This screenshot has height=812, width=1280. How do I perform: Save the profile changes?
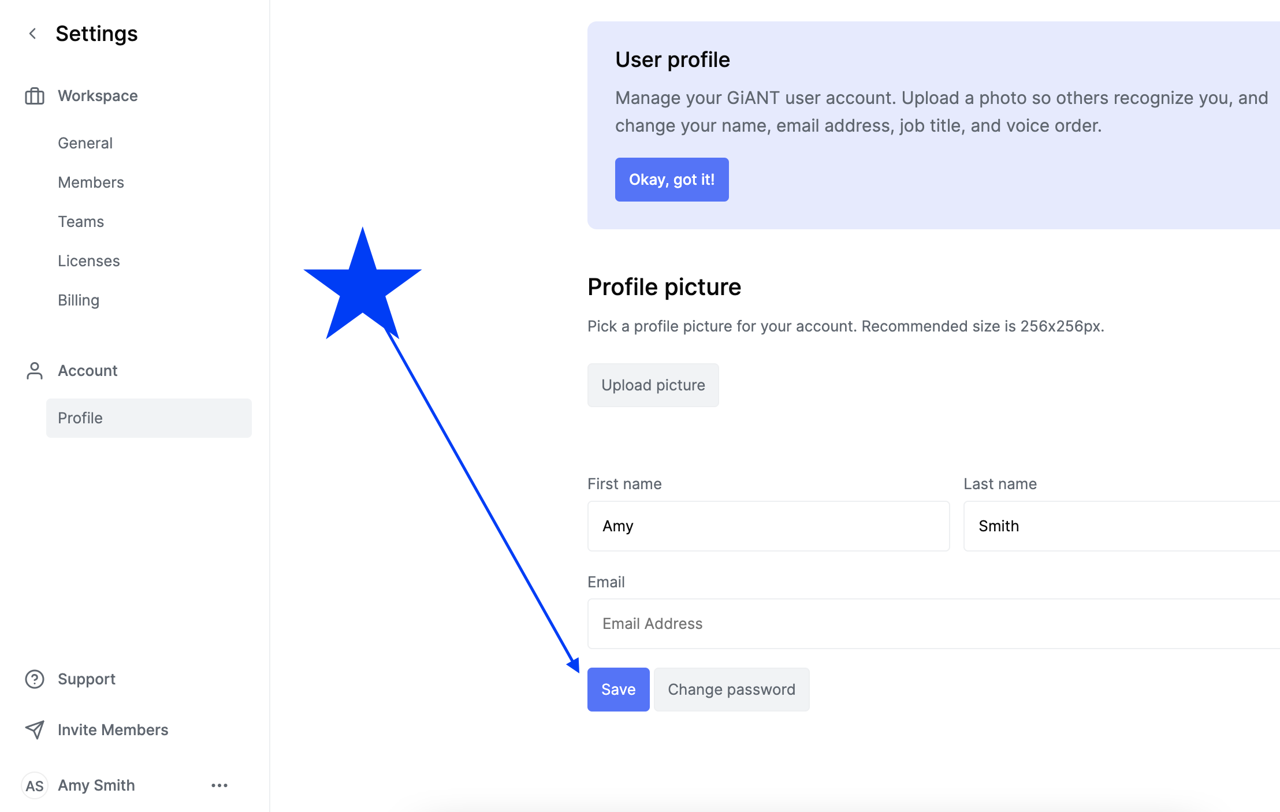point(619,690)
